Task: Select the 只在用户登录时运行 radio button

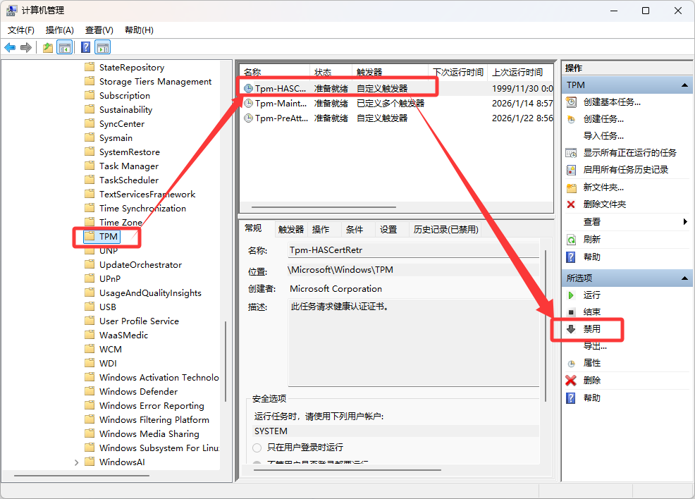Action: [257, 448]
